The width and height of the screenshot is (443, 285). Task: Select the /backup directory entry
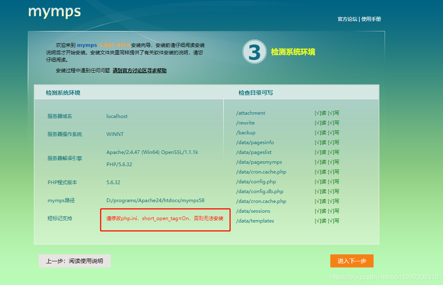click(x=246, y=132)
